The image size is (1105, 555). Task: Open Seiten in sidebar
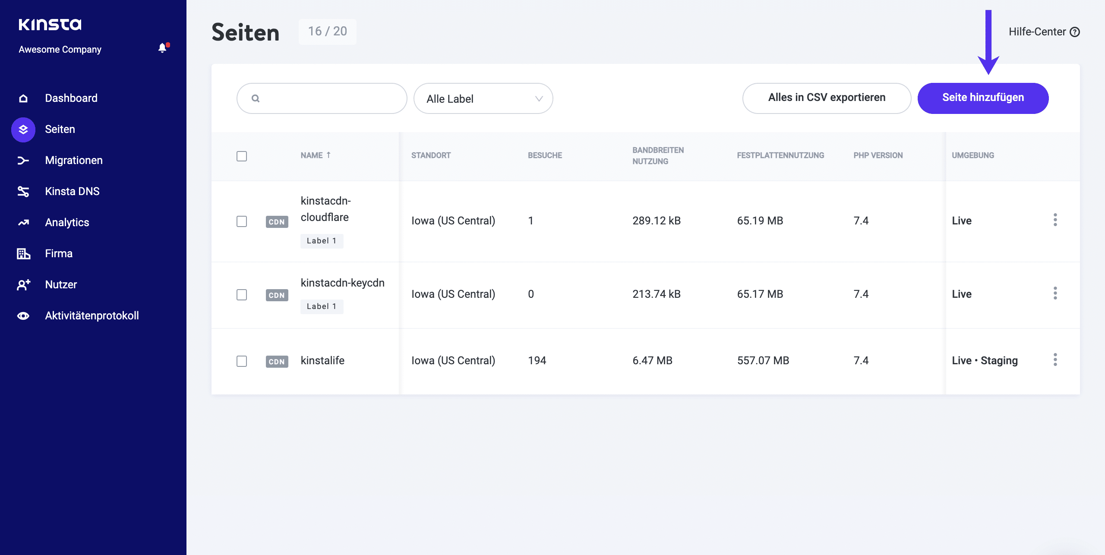(x=60, y=129)
